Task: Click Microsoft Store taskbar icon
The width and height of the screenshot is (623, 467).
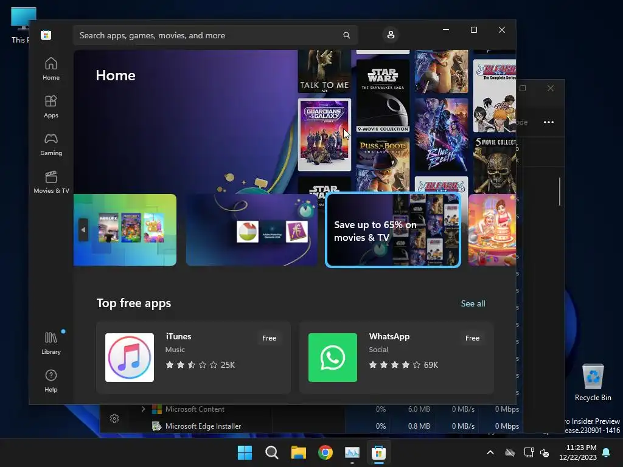Action: tap(378, 452)
